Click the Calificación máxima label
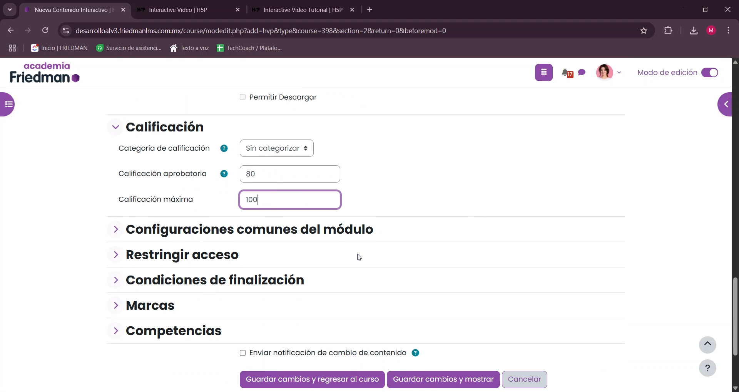739x392 pixels. coord(155,199)
